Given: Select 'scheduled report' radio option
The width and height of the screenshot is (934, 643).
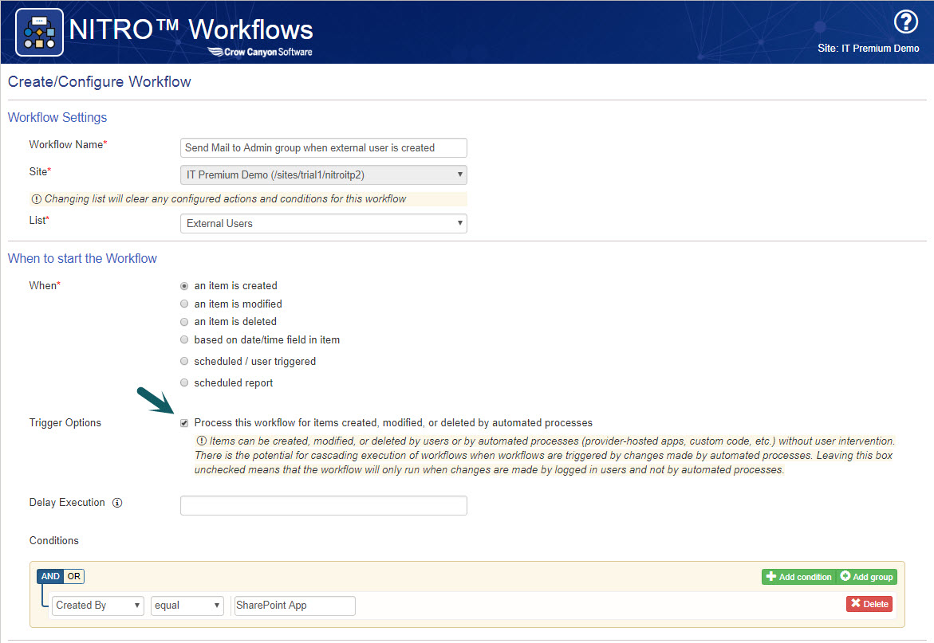Looking at the screenshot, I should tap(184, 382).
